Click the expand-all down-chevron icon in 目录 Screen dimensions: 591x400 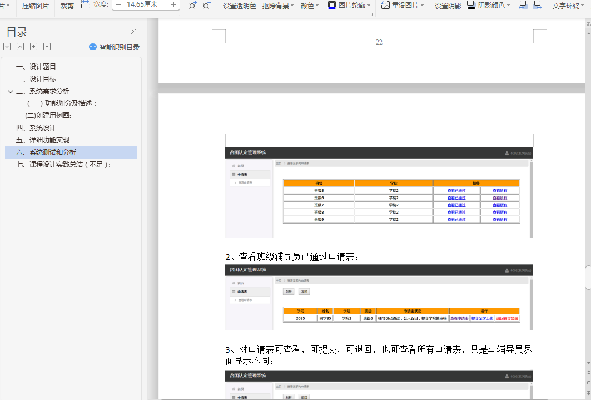(x=7, y=46)
